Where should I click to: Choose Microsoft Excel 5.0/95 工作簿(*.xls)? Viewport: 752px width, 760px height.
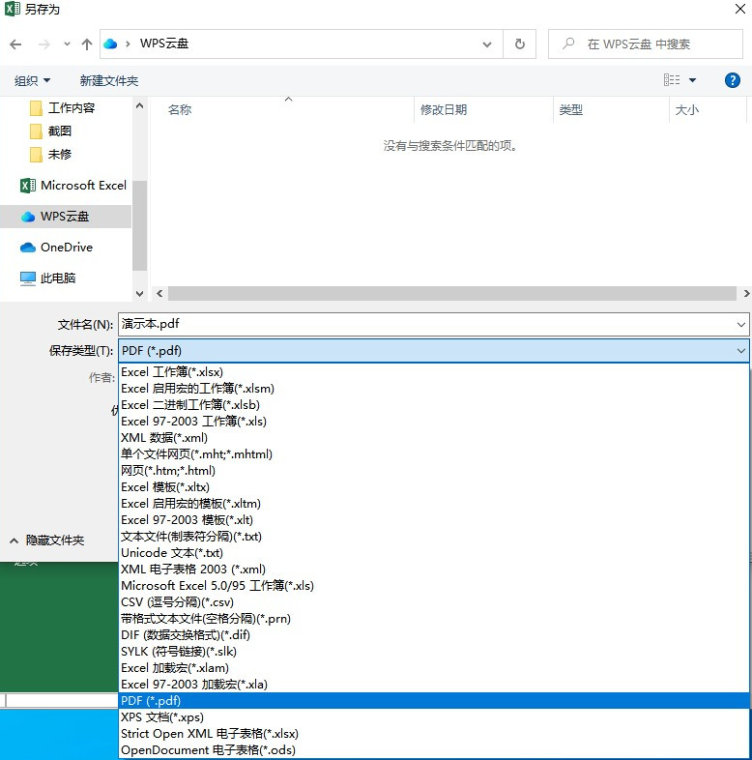434,586
